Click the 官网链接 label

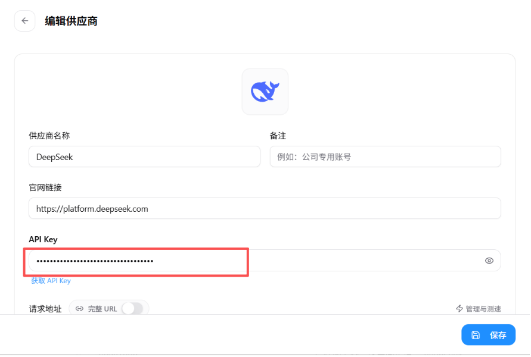pyautogui.click(x=45, y=187)
